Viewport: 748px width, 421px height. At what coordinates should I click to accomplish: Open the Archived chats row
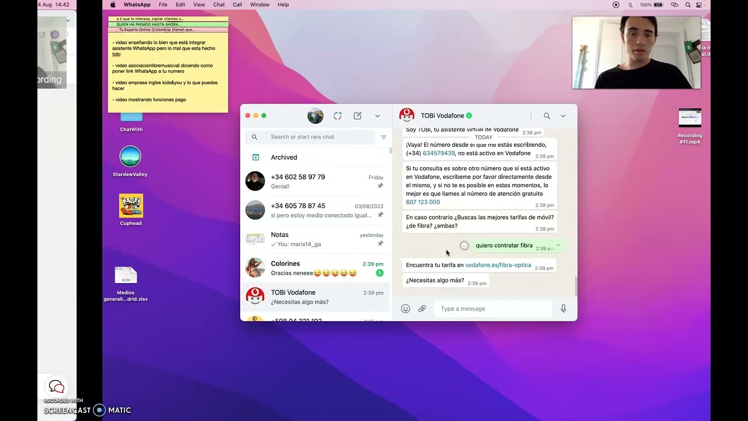[x=315, y=157]
